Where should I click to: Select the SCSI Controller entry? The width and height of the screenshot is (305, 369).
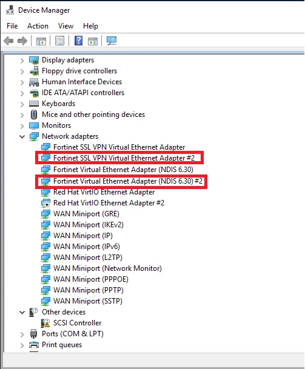click(77, 323)
